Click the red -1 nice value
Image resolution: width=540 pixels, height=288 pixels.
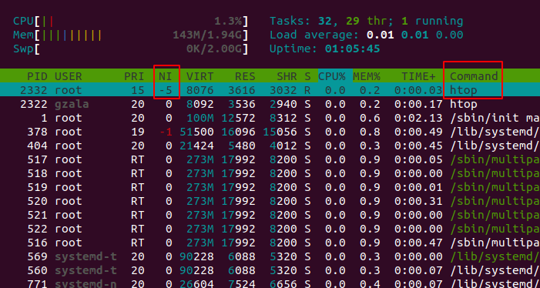(x=165, y=132)
